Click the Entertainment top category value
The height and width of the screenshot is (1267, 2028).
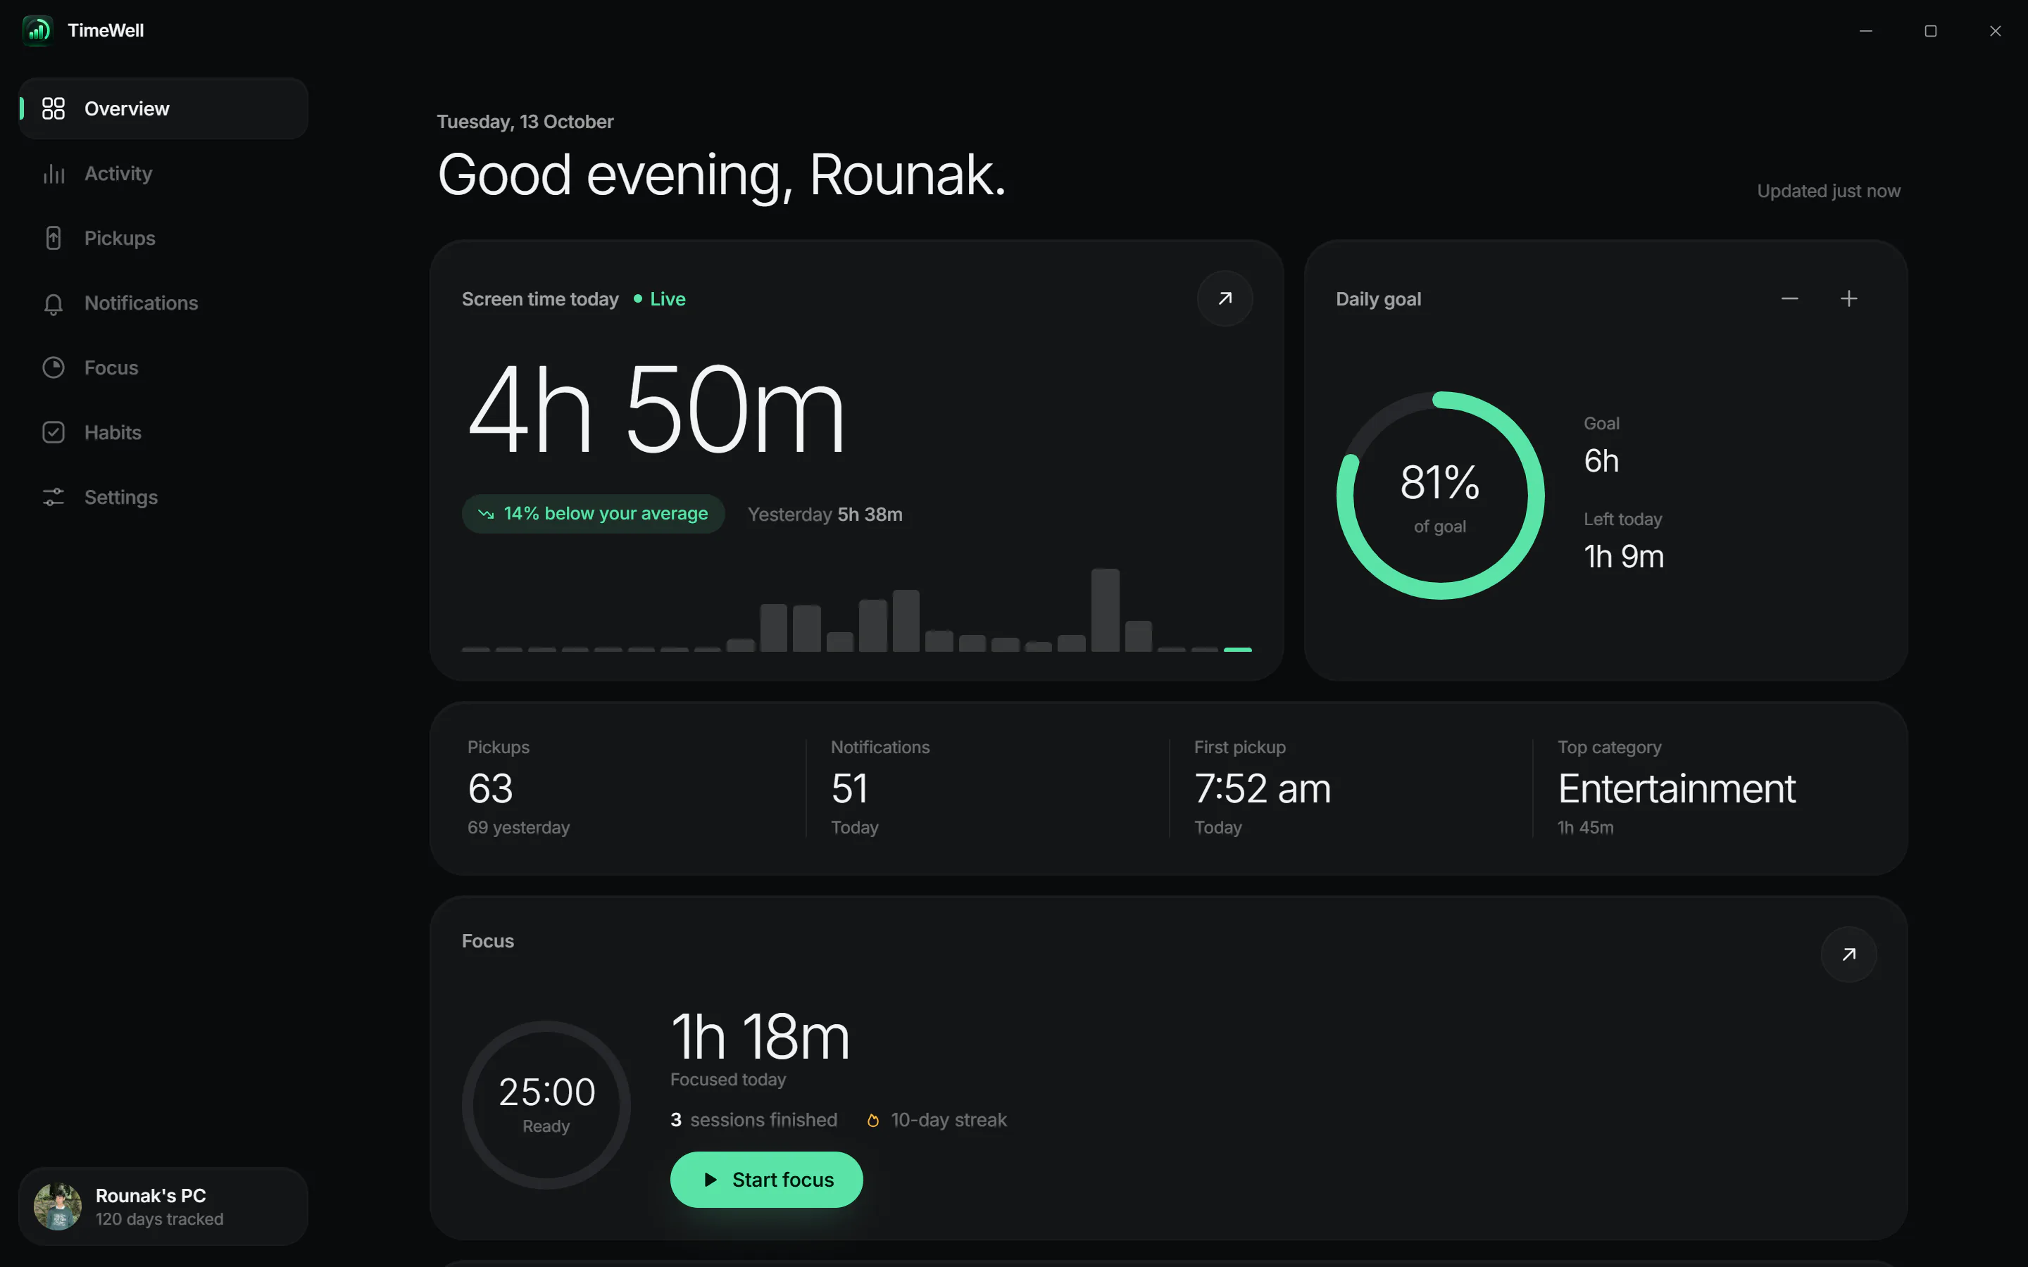(x=1676, y=788)
